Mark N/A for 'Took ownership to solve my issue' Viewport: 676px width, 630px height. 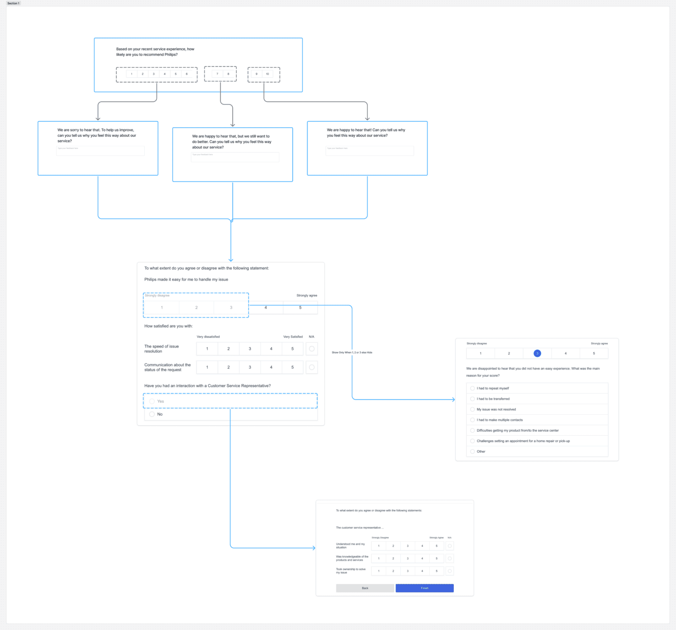[450, 571]
